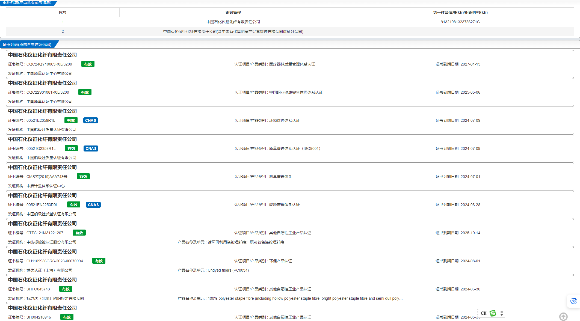Click 中国职业健康安全管理体系认证 category text

coord(296,92)
